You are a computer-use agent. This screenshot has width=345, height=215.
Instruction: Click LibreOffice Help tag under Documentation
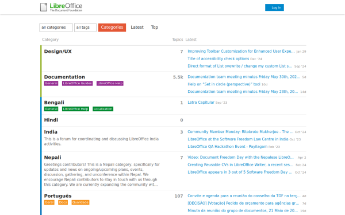pyautogui.click(x=110, y=83)
